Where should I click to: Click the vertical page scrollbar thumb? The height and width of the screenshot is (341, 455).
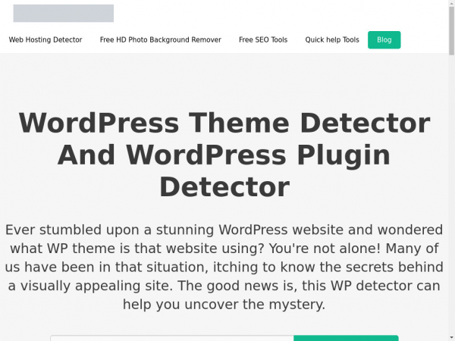pos(451,30)
